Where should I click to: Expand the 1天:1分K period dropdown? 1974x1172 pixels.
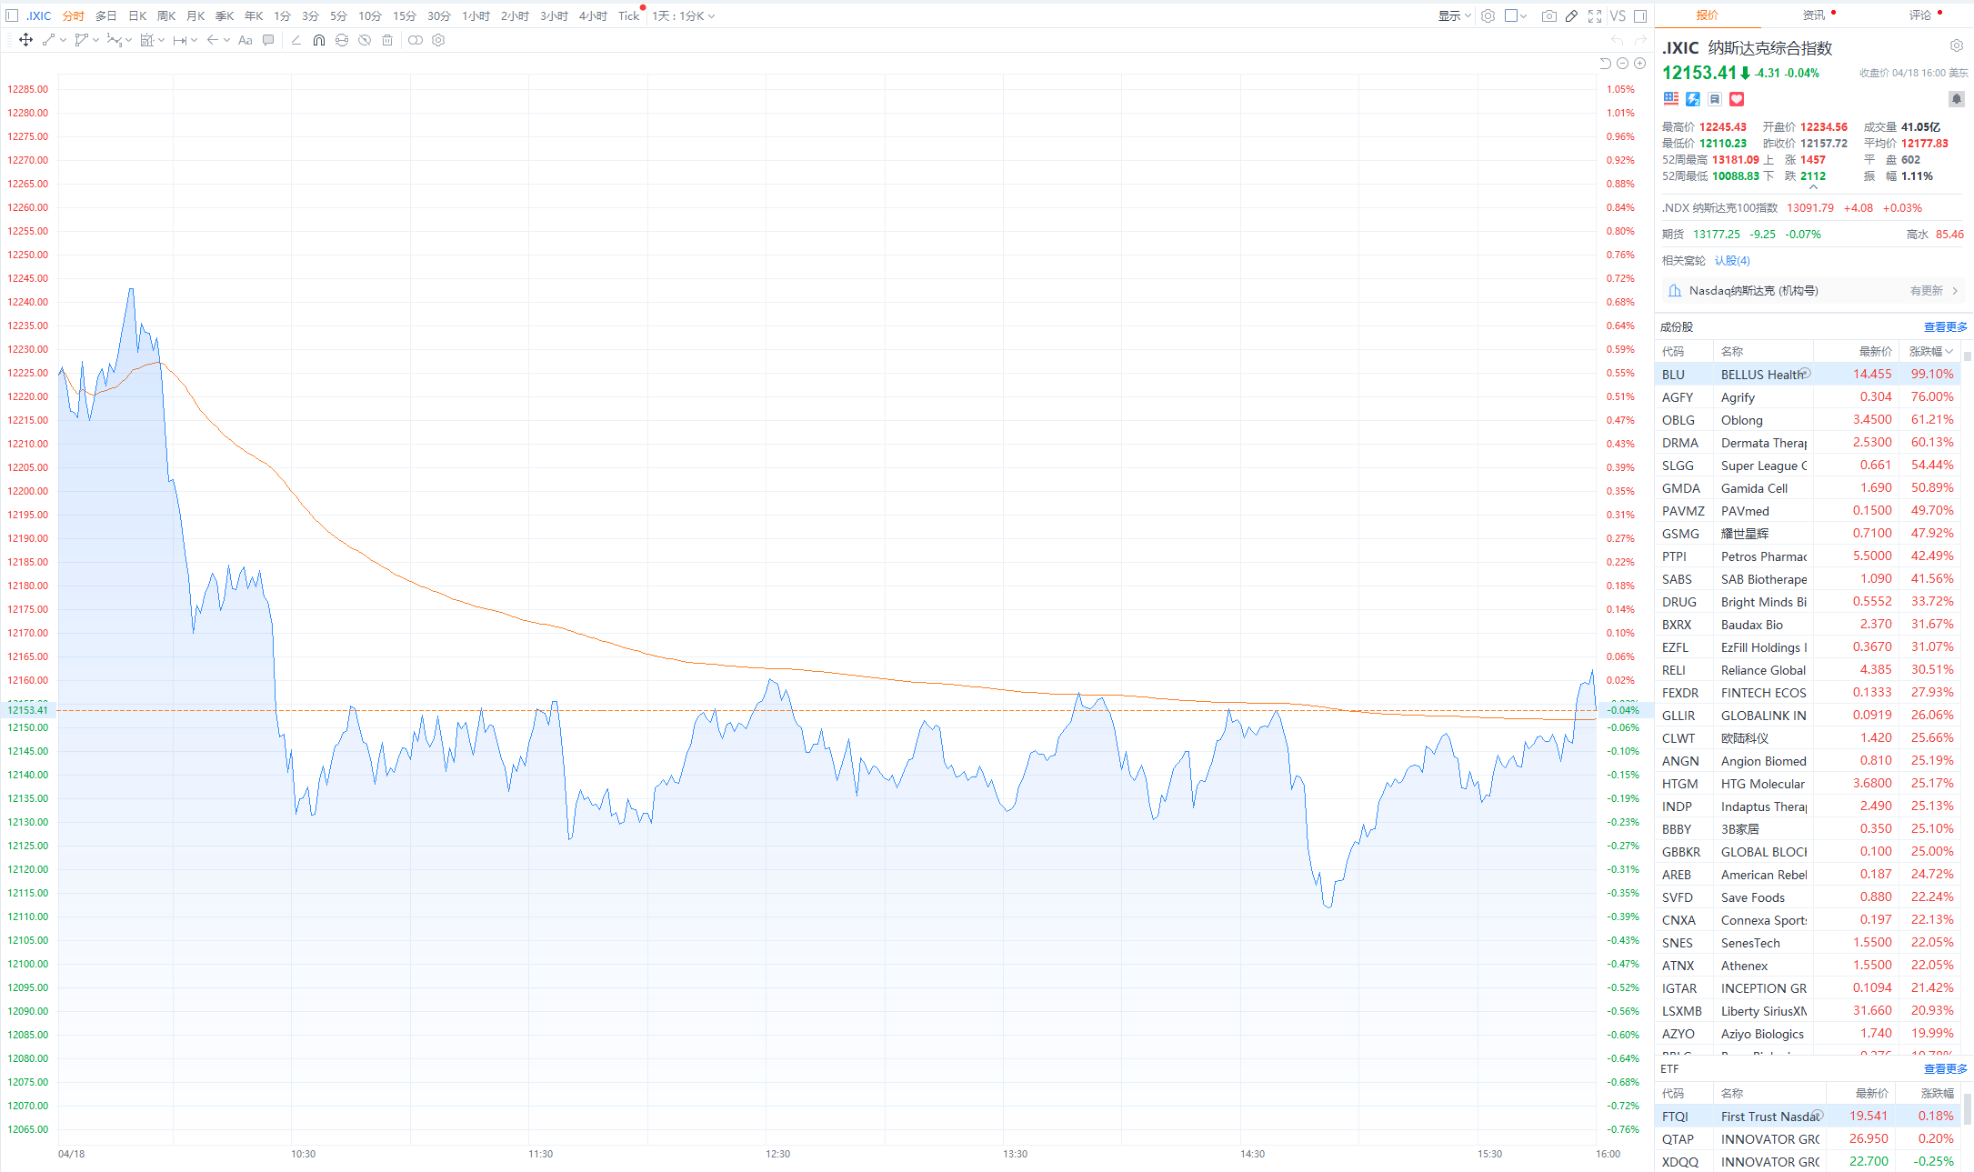pyautogui.click(x=683, y=15)
